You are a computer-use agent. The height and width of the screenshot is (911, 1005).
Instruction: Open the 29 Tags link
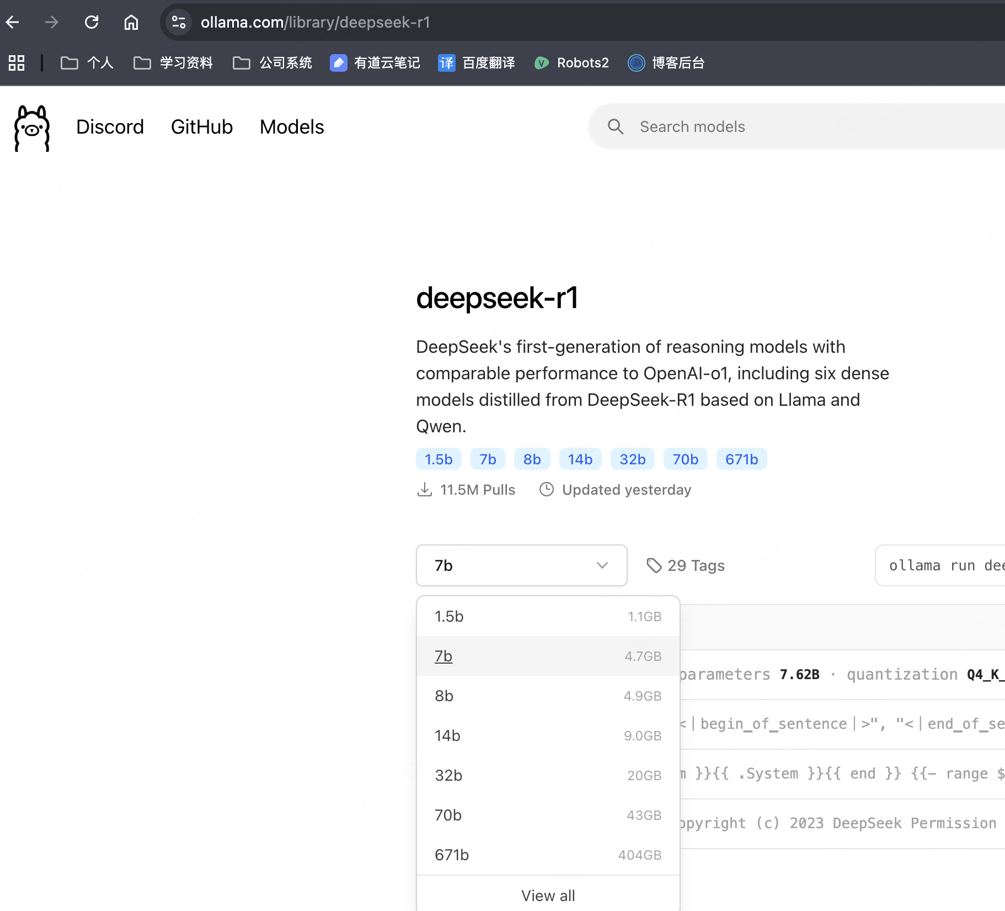tap(685, 565)
